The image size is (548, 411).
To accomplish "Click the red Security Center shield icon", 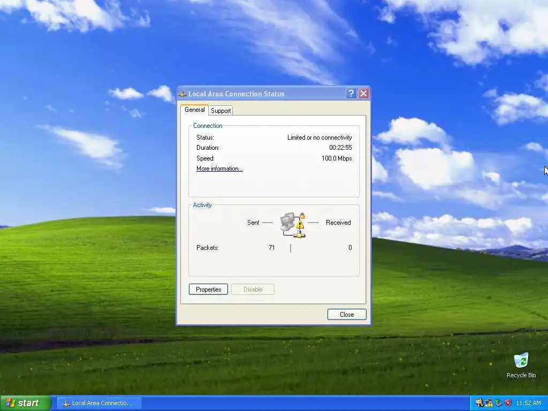I will (508, 403).
